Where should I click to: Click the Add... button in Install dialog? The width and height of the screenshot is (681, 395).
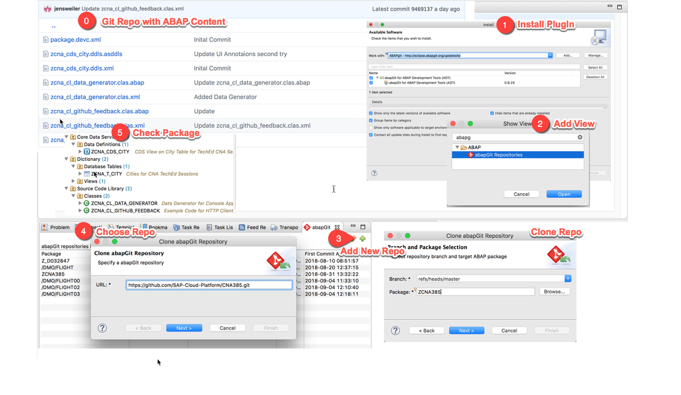coord(567,56)
